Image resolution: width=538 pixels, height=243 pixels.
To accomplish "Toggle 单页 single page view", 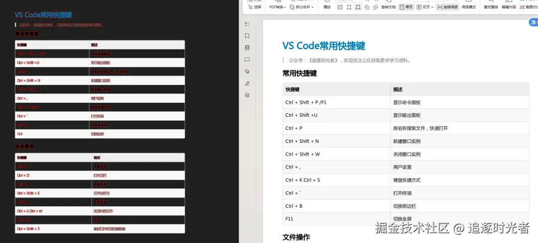I will [406, 7].
